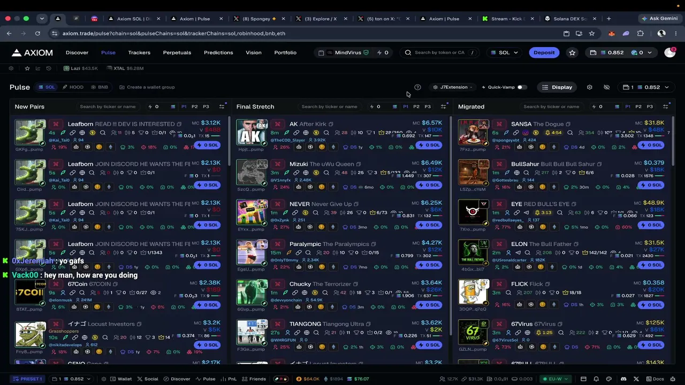Quick buy 0 SOL on AK After Kirk
The height and width of the screenshot is (385, 685).
click(429, 145)
